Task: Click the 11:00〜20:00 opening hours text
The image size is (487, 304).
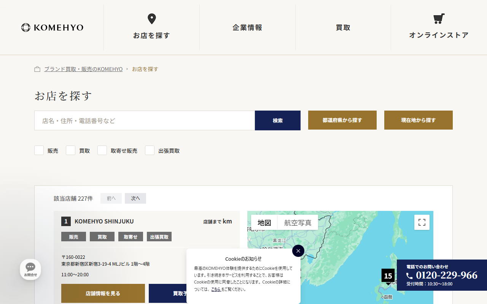Action: (x=75, y=274)
